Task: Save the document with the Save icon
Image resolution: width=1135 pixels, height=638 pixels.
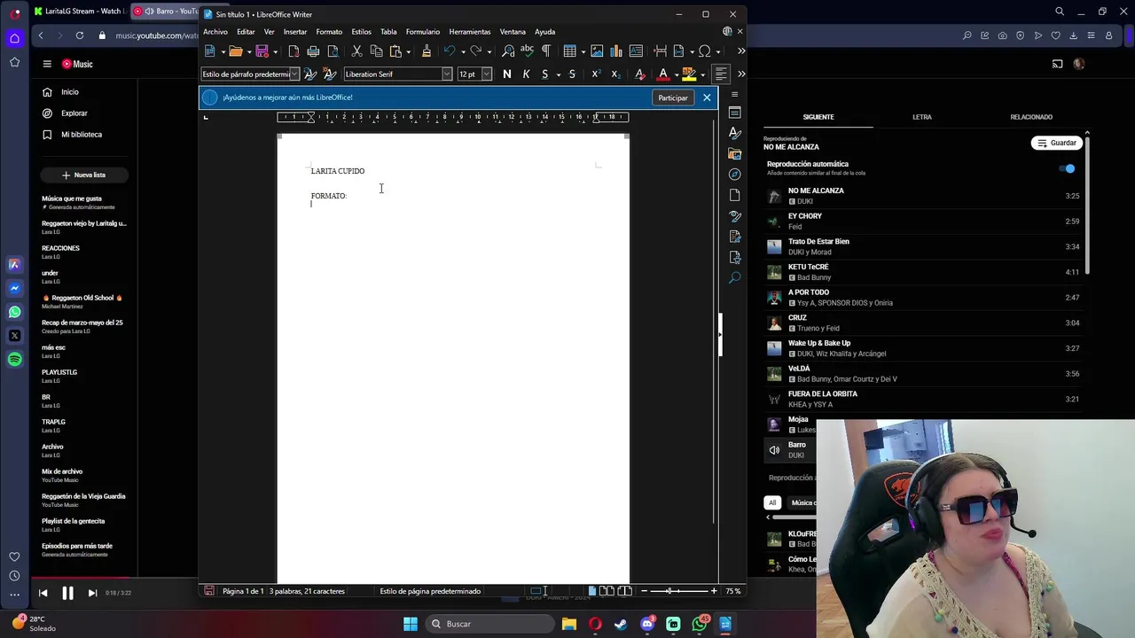Action: tap(262, 51)
